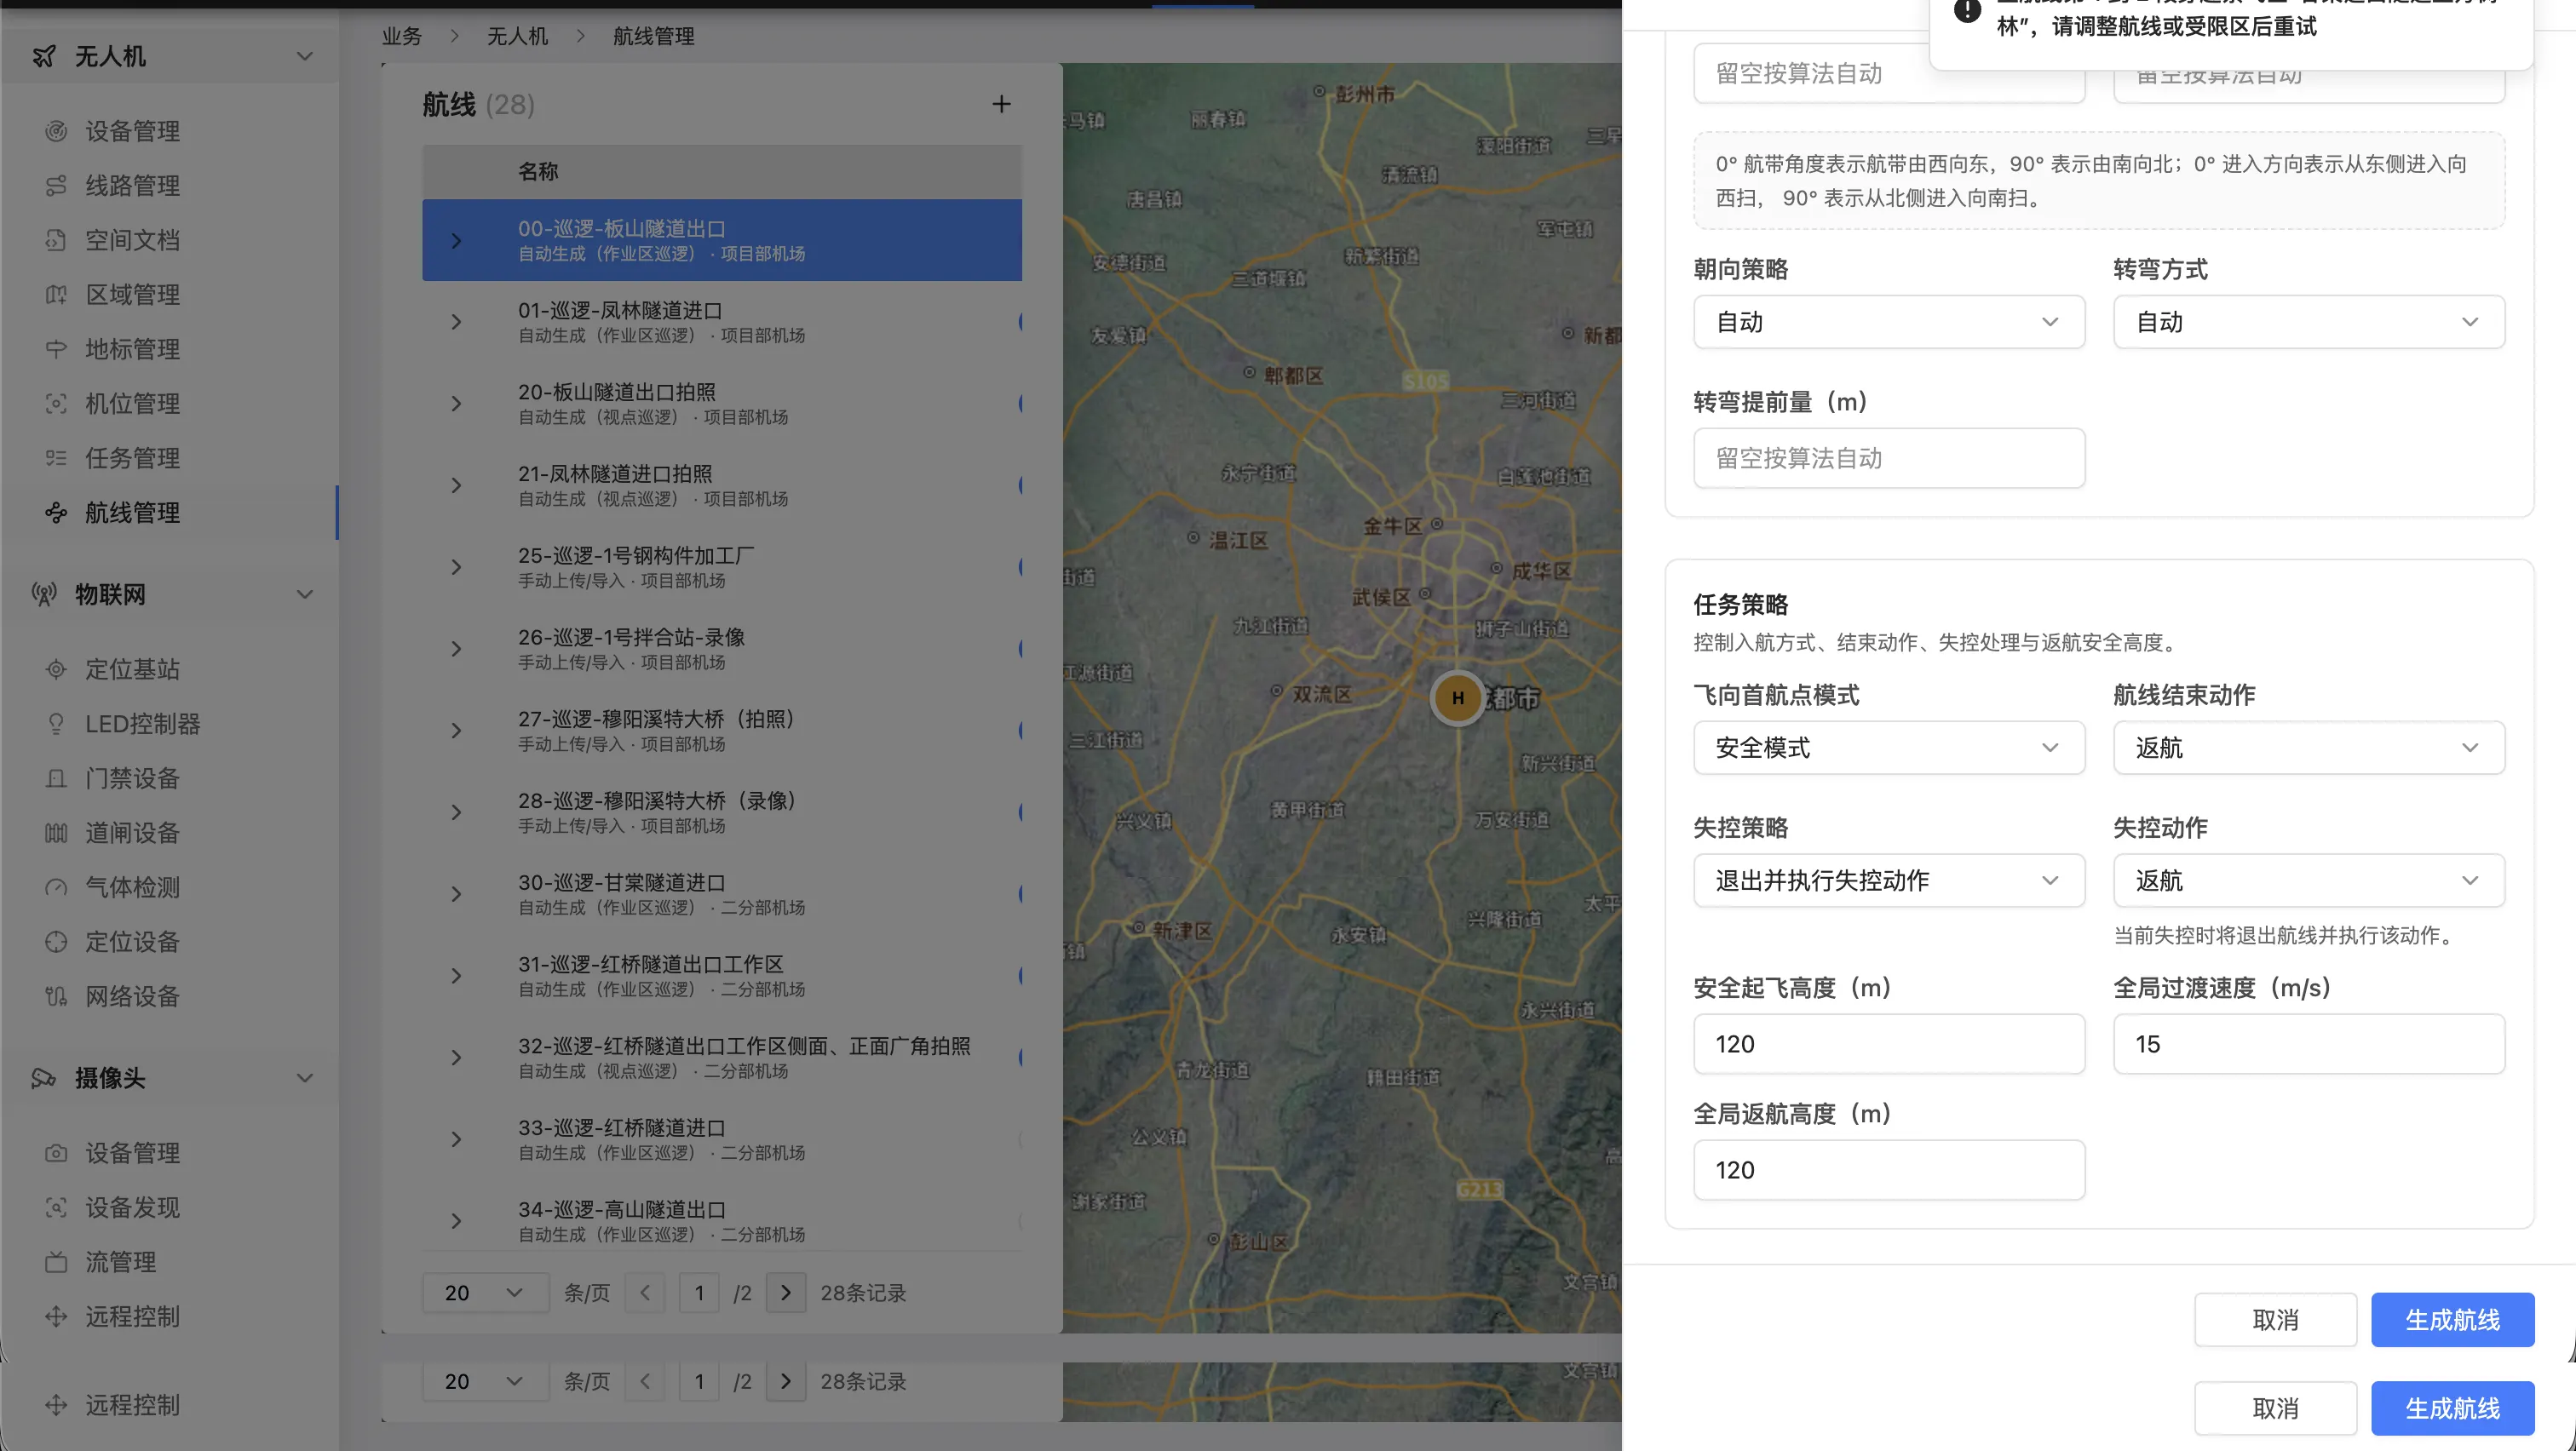The width and height of the screenshot is (2576, 1451).
Task: Click the 航线管理 breadcrumb
Action: click(653, 36)
